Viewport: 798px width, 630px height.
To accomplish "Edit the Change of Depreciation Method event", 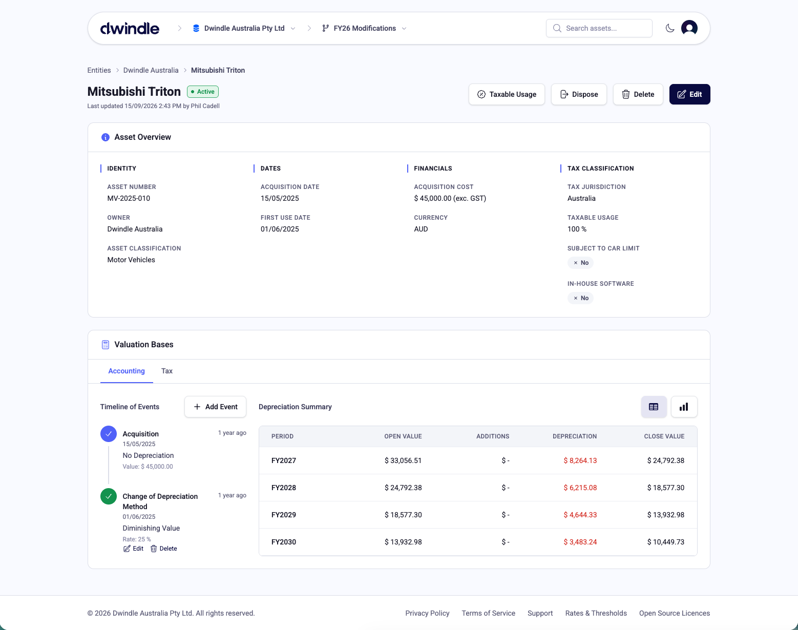I will [x=134, y=549].
